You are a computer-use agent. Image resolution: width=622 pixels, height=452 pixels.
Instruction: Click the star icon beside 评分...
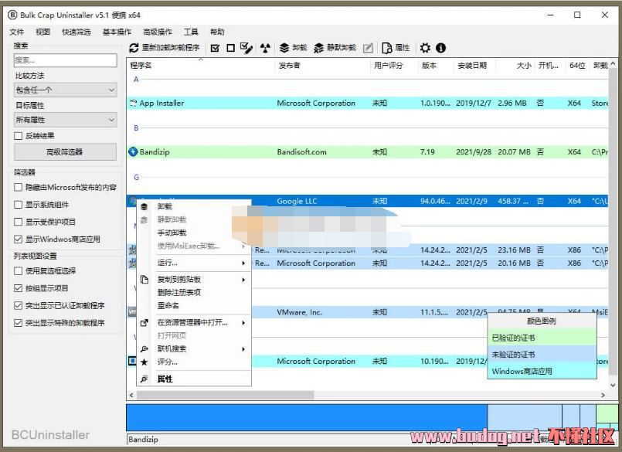tap(144, 362)
